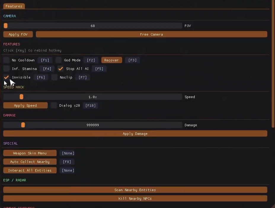
Task: Click the CAMERA section heading
Action: [10, 16]
